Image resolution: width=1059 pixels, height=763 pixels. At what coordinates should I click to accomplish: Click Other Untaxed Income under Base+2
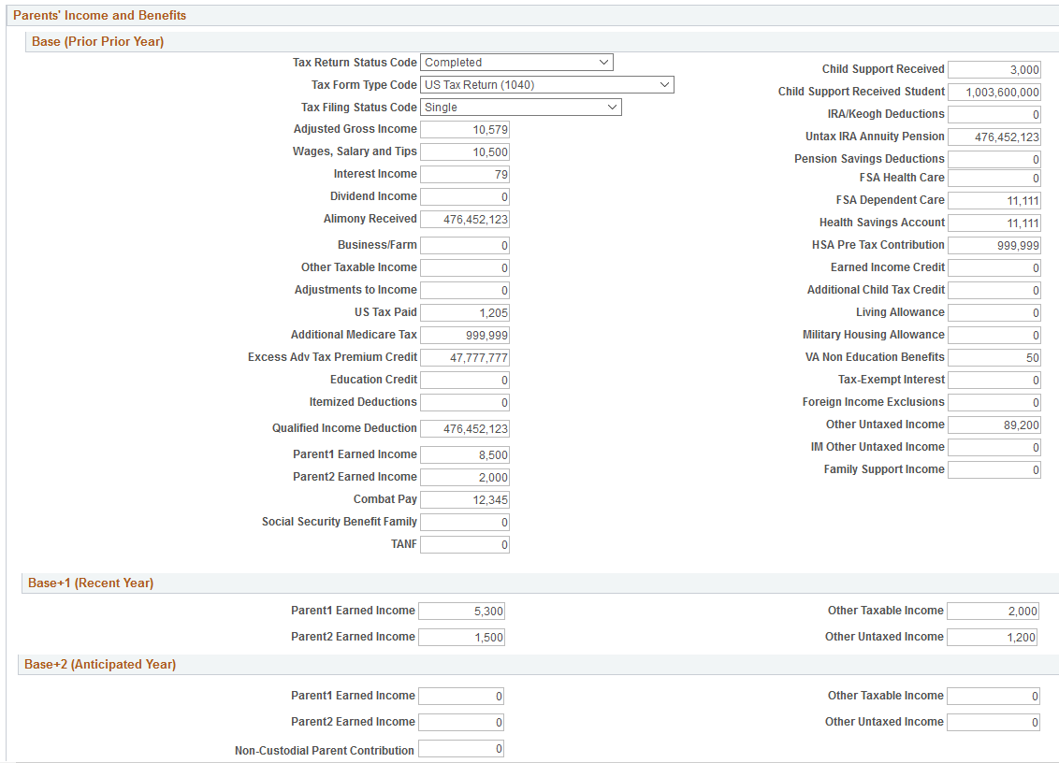click(994, 722)
